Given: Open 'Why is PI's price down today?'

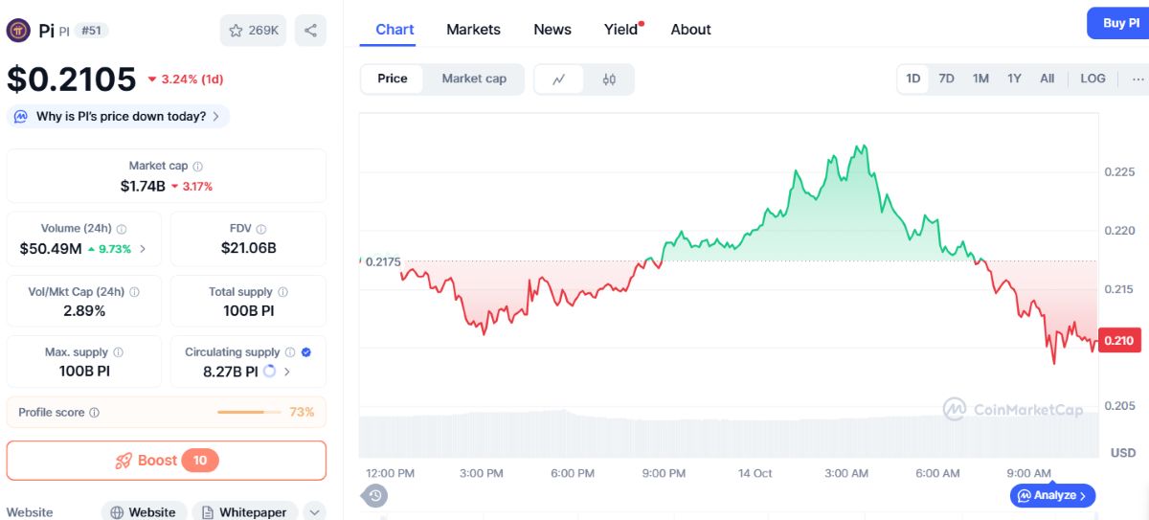Looking at the screenshot, I should pos(119,117).
